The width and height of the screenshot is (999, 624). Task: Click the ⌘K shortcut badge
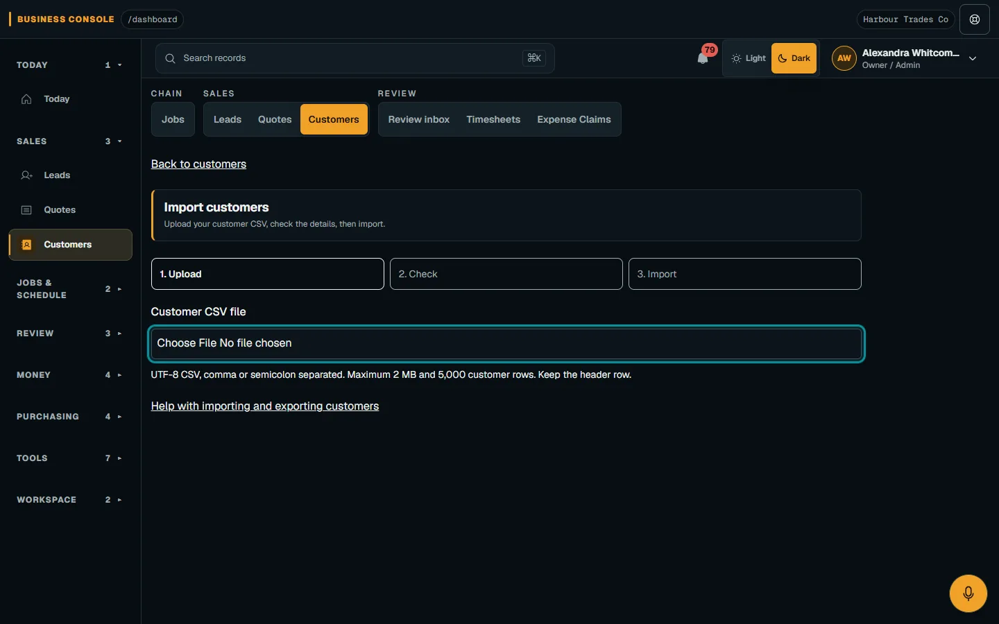pyautogui.click(x=534, y=58)
